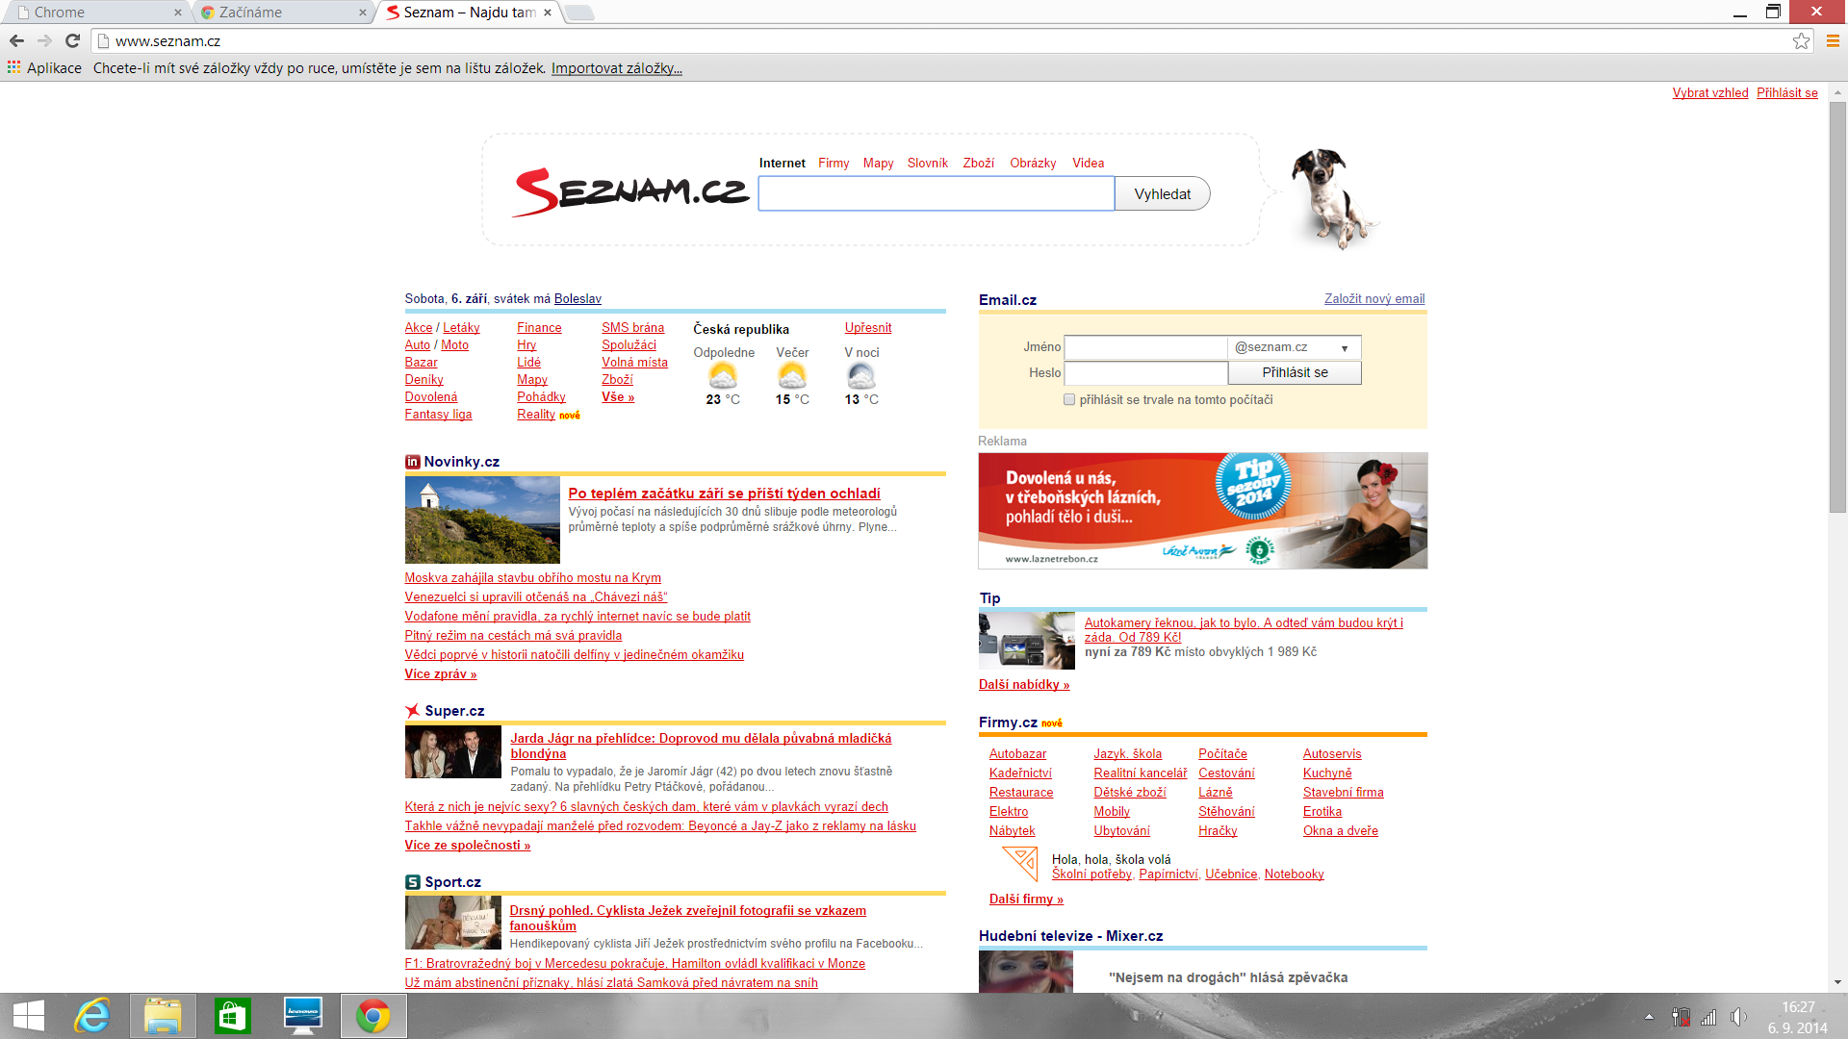The height and width of the screenshot is (1039, 1848).
Task: Open the Windows Start button
Action: tap(29, 1016)
